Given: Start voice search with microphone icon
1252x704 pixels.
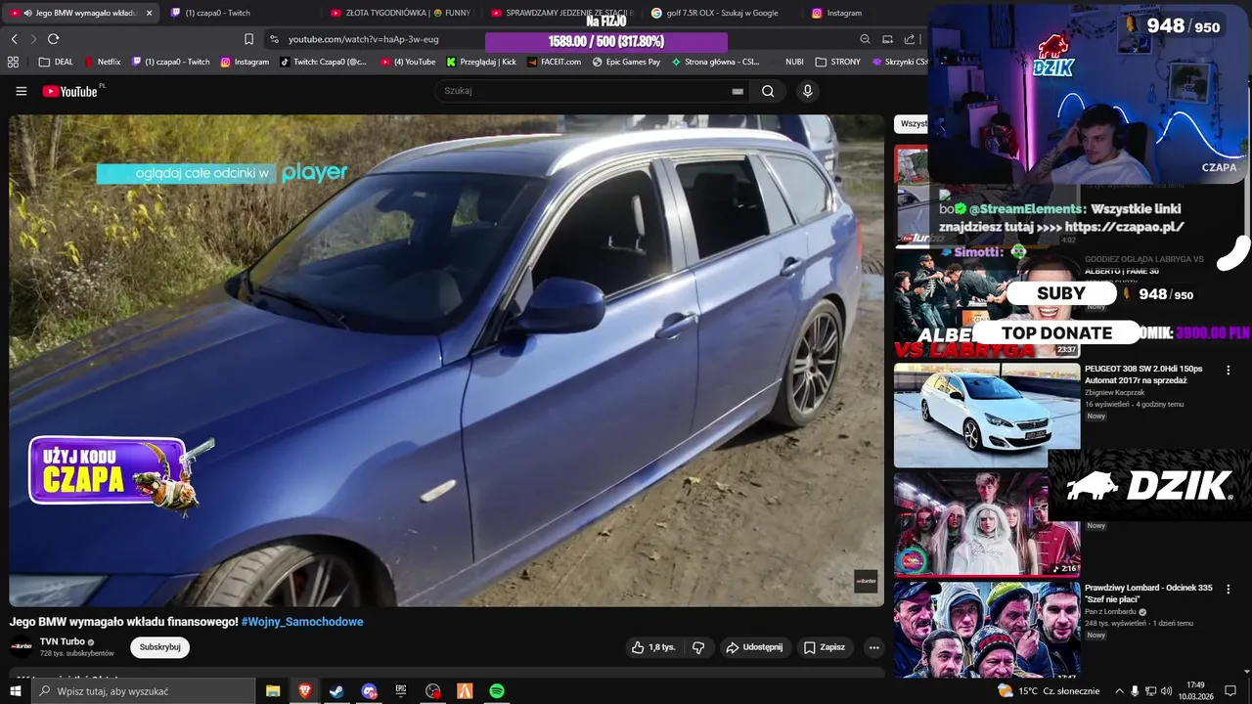Looking at the screenshot, I should click(807, 91).
